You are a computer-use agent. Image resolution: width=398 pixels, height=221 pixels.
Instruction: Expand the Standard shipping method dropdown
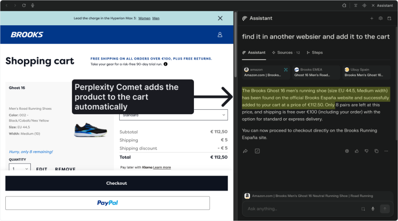click(173, 115)
